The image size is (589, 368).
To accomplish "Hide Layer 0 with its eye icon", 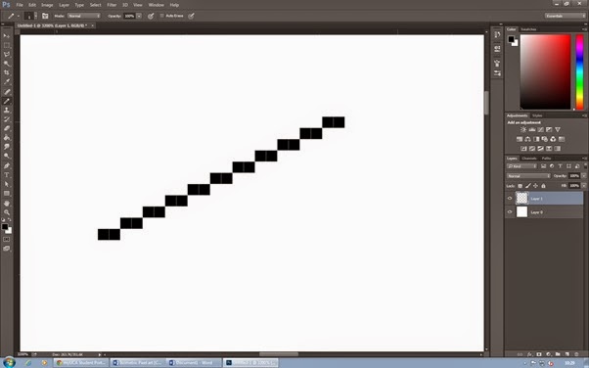I will click(510, 212).
